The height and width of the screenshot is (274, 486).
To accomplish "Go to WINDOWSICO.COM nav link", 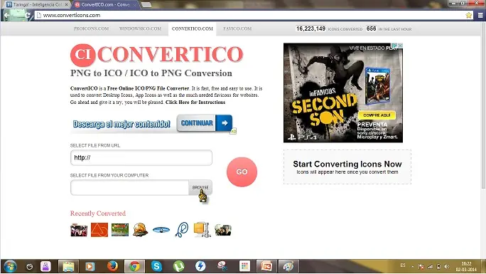I will click(x=140, y=28).
